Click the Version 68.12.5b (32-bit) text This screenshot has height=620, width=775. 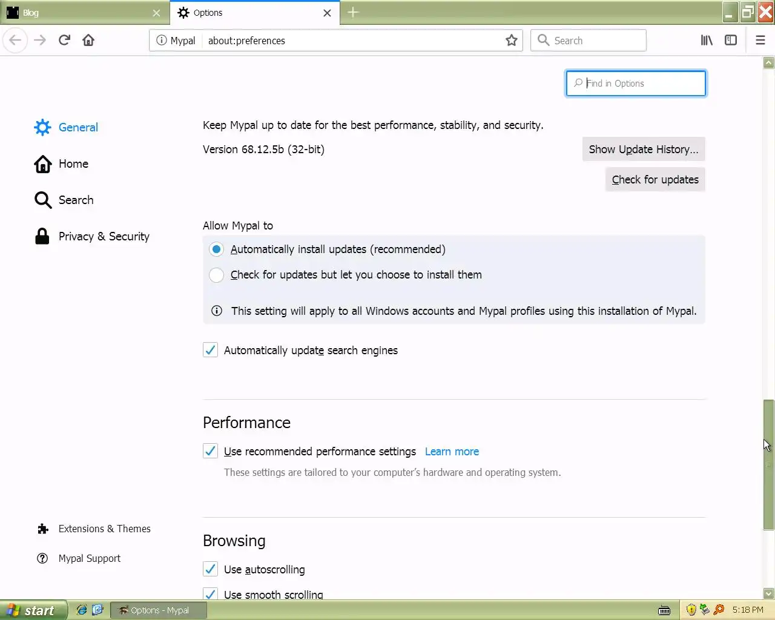(263, 150)
